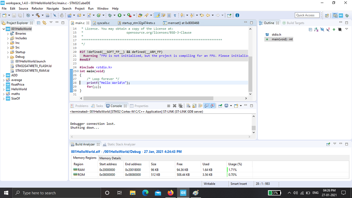This screenshot has width=352, height=198.
Task: Click the Debug bug icon in toolbar
Action: click(110, 15)
